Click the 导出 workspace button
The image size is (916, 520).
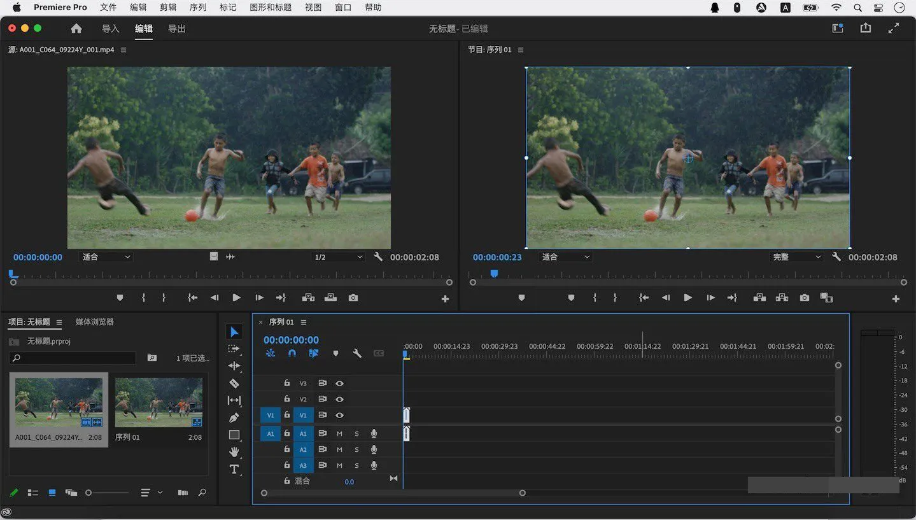(176, 29)
